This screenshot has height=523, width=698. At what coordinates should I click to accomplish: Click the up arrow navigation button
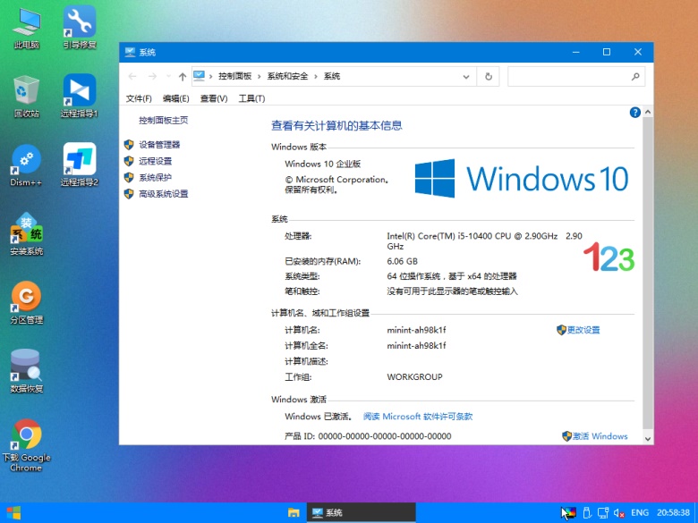point(183,77)
